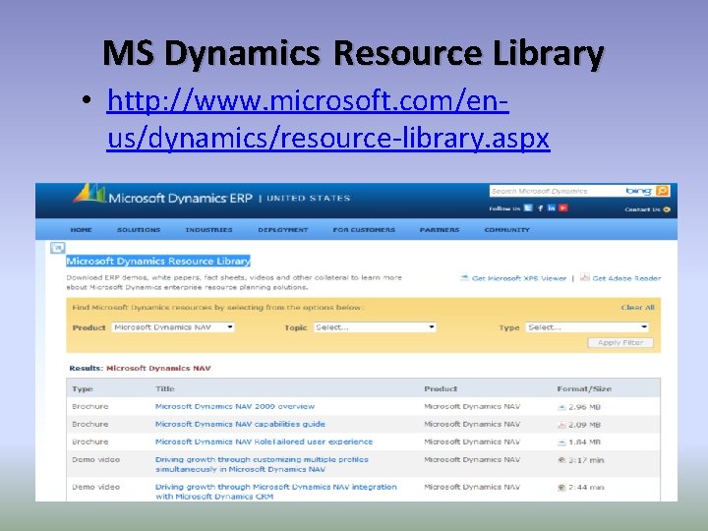Viewport: 708px width, 531px height.
Task: Click the Adobe Reader PDF icon
Action: 585,277
